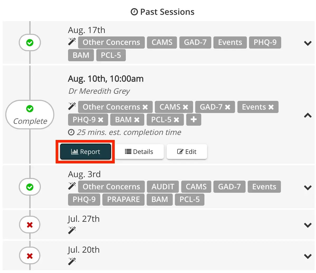Image resolution: width=316 pixels, height=273 pixels.
Task: Click the red X status icon for Jul. 20th
Action: click(30, 256)
